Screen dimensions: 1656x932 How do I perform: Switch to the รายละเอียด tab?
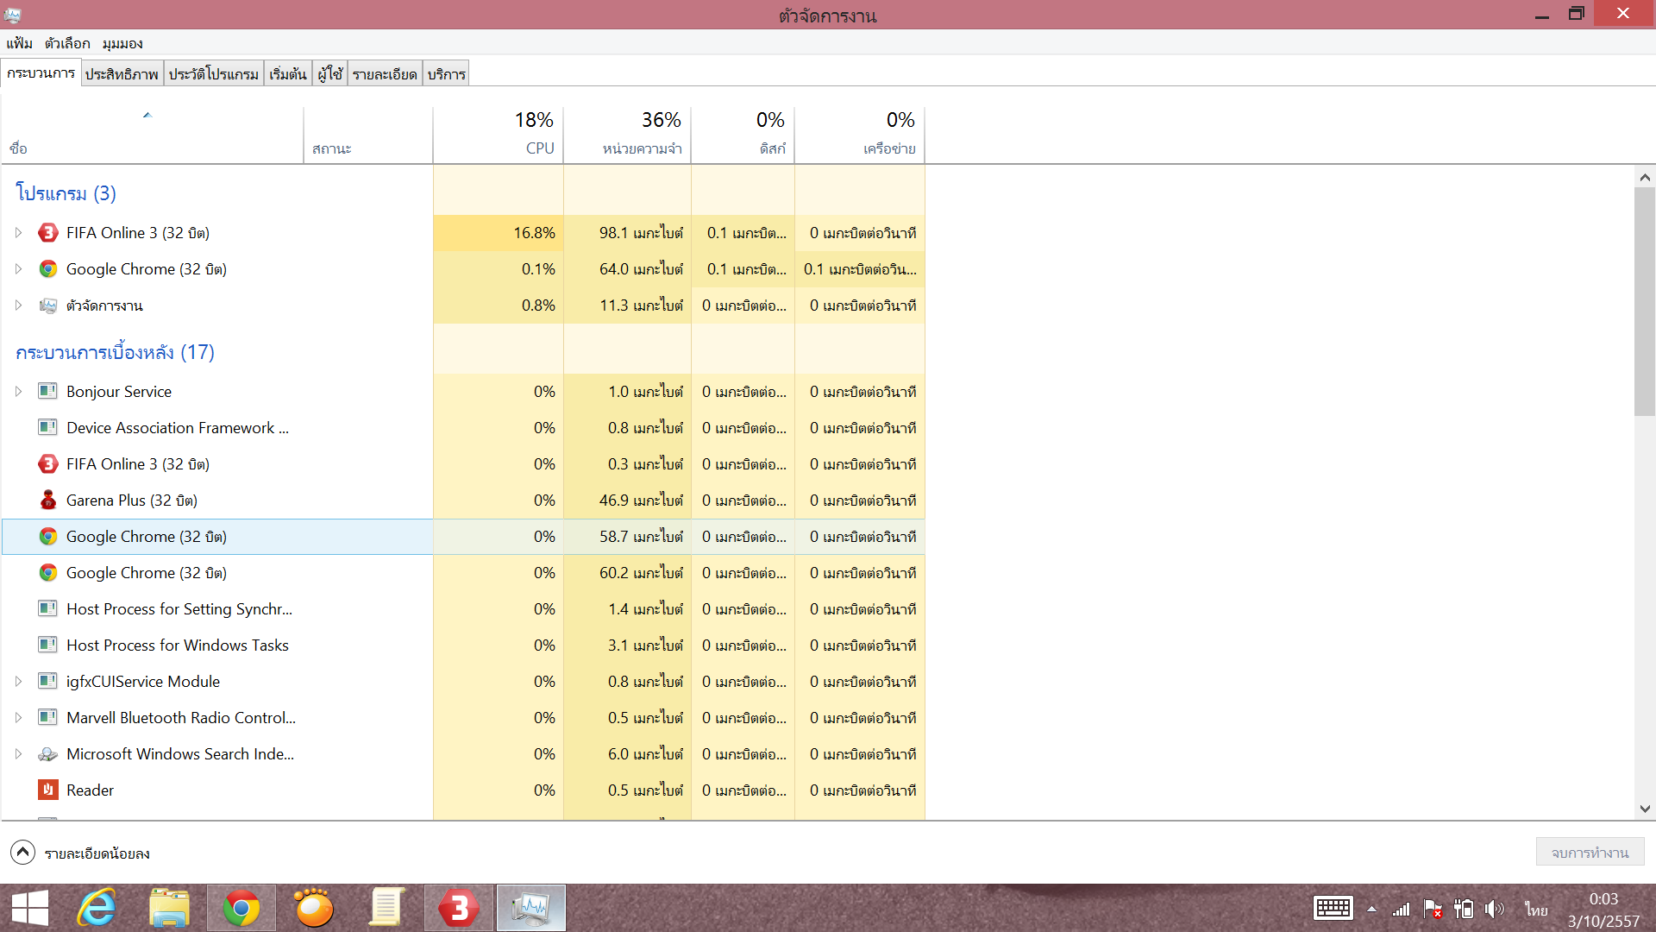(x=385, y=74)
